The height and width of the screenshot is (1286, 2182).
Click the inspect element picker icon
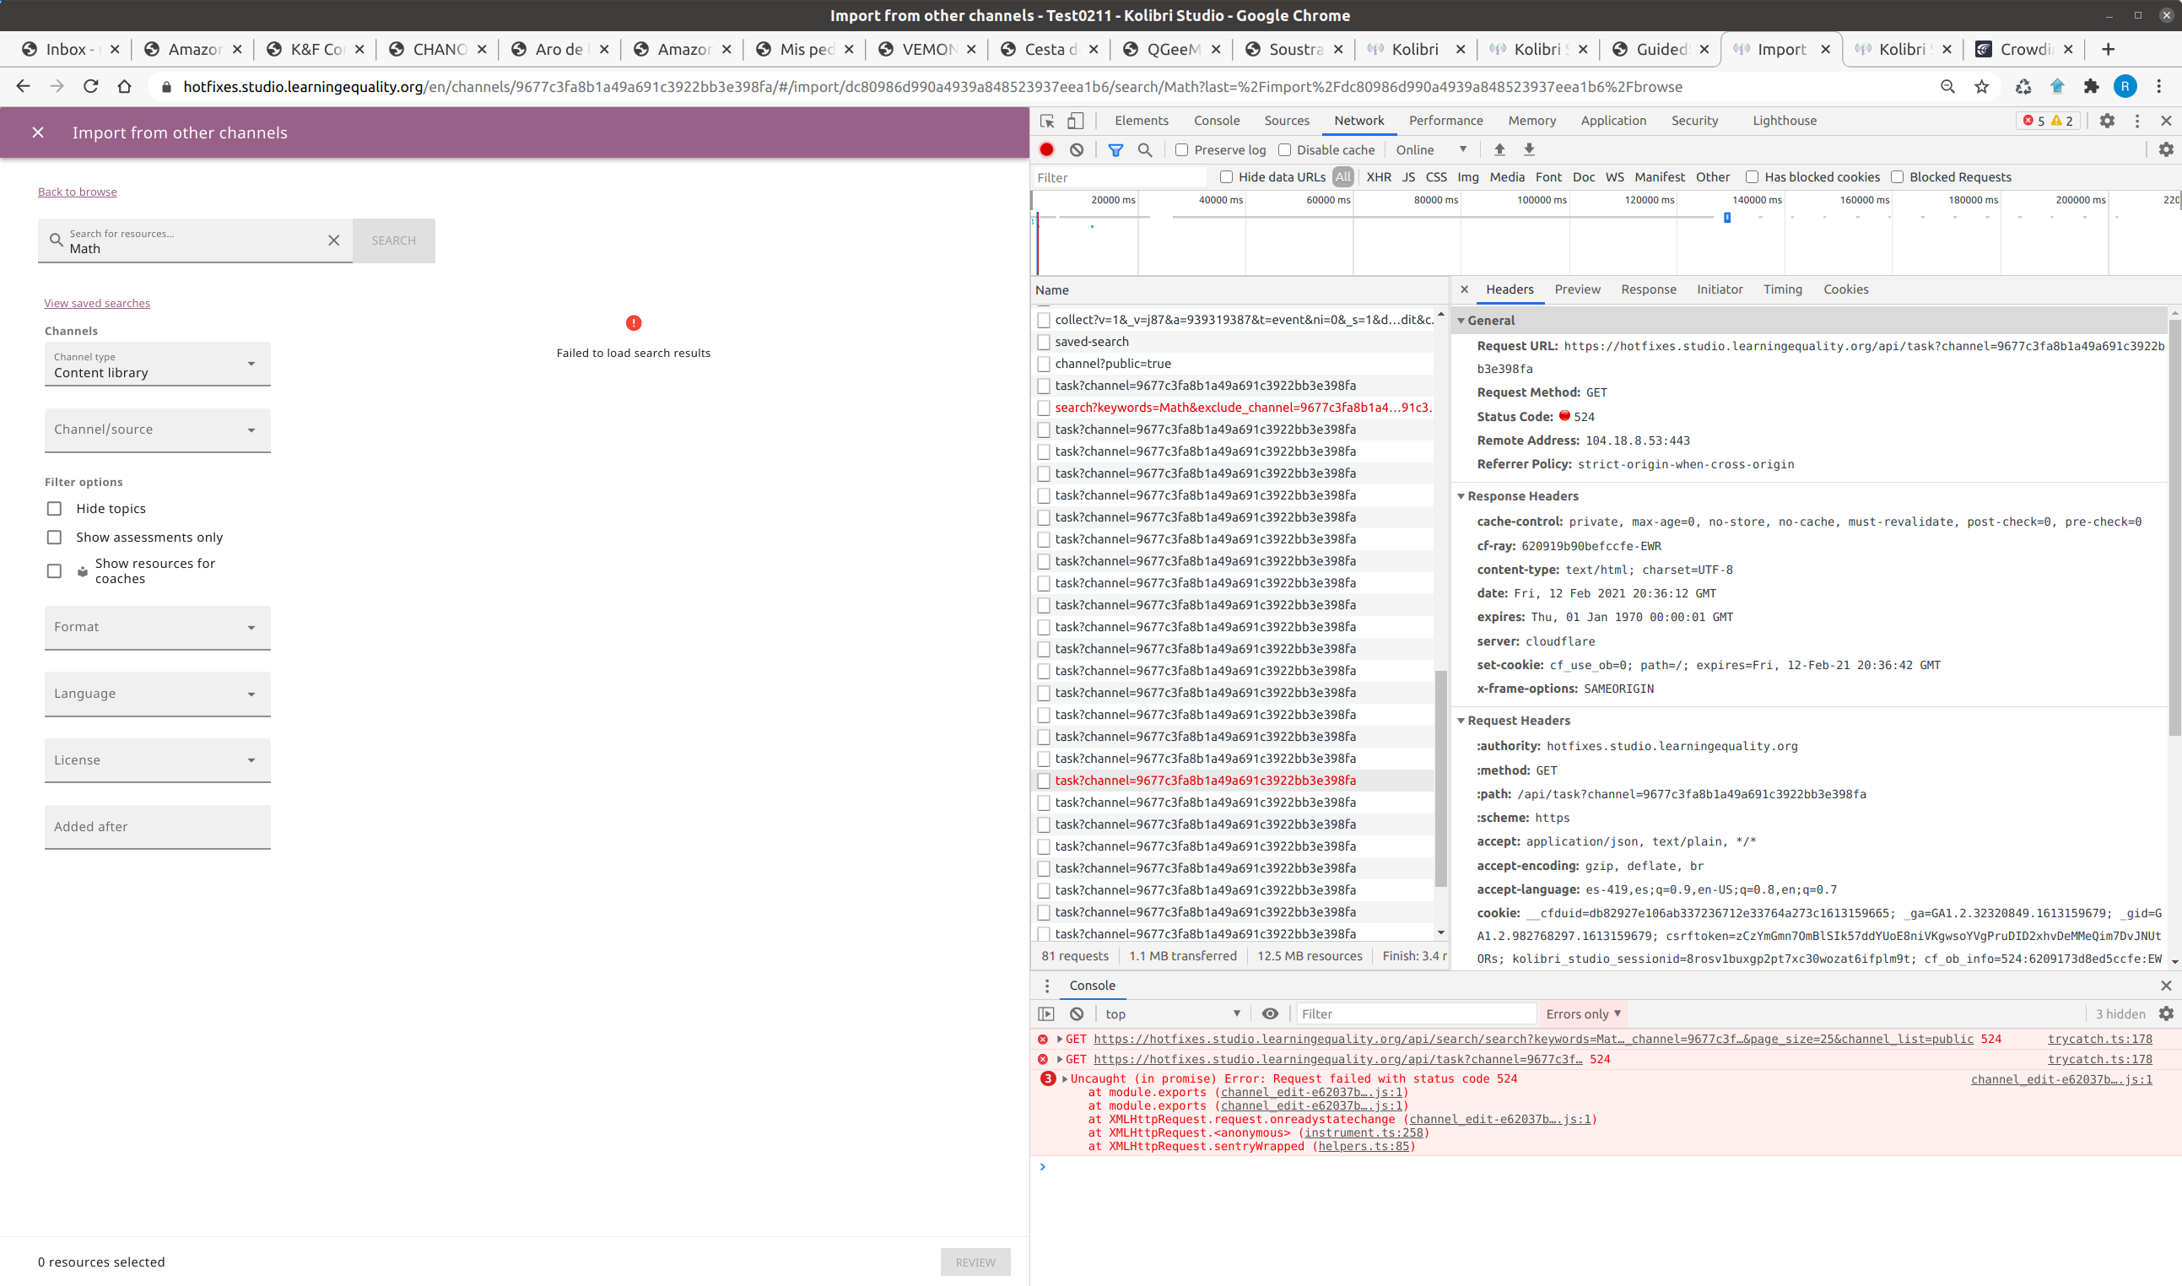coord(1047,121)
